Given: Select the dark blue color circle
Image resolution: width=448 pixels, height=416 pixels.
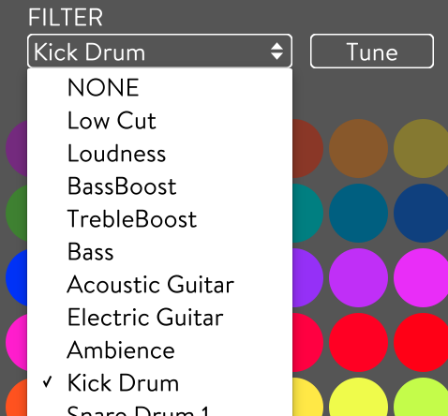Looking at the screenshot, I should (422, 213).
